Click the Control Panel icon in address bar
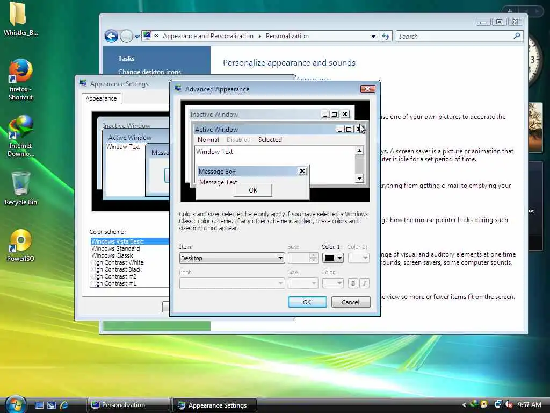This screenshot has height=413, width=550. point(147,35)
